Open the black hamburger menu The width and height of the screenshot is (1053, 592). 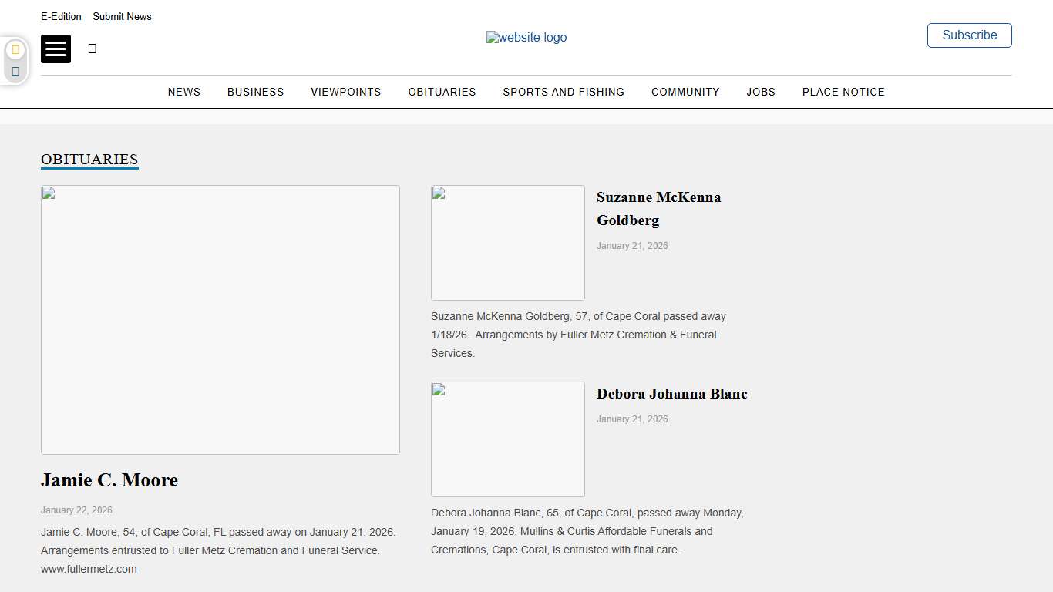[56, 49]
